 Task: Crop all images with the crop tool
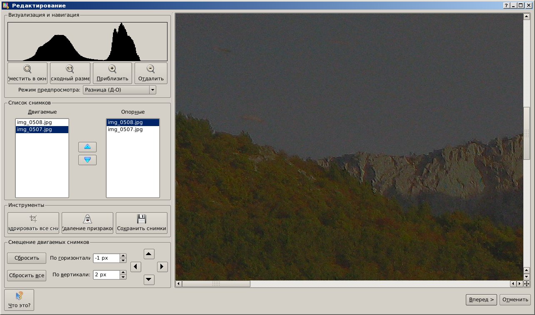pyautogui.click(x=33, y=223)
